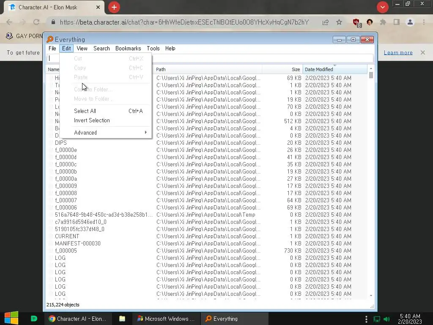Open the avatar extension icon in toolbar
433x325 pixels.
(370, 22)
